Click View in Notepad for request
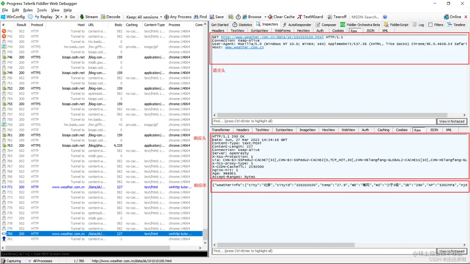The height and width of the screenshot is (264, 470). pyautogui.click(x=452, y=121)
